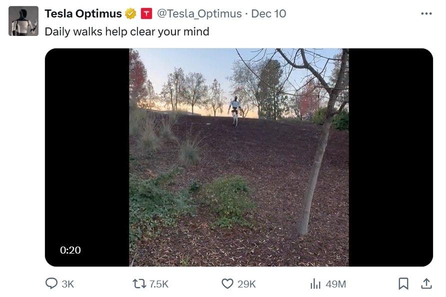Click the reply speech bubble icon
Image resolution: width=446 pixels, height=297 pixels.
(x=51, y=284)
